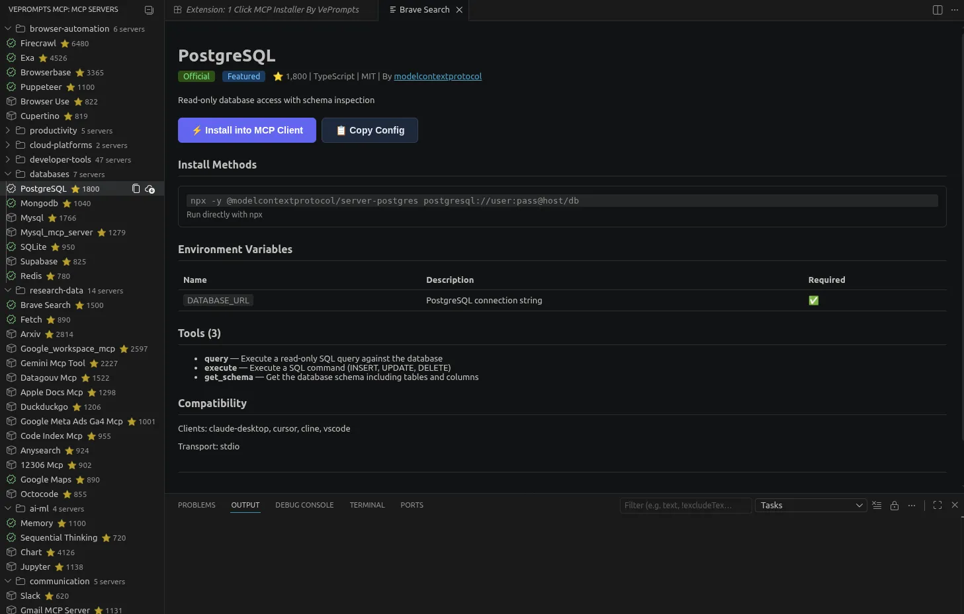The image size is (964, 614).
Task: Click Firecrawl verified server icon
Action: tap(11, 44)
